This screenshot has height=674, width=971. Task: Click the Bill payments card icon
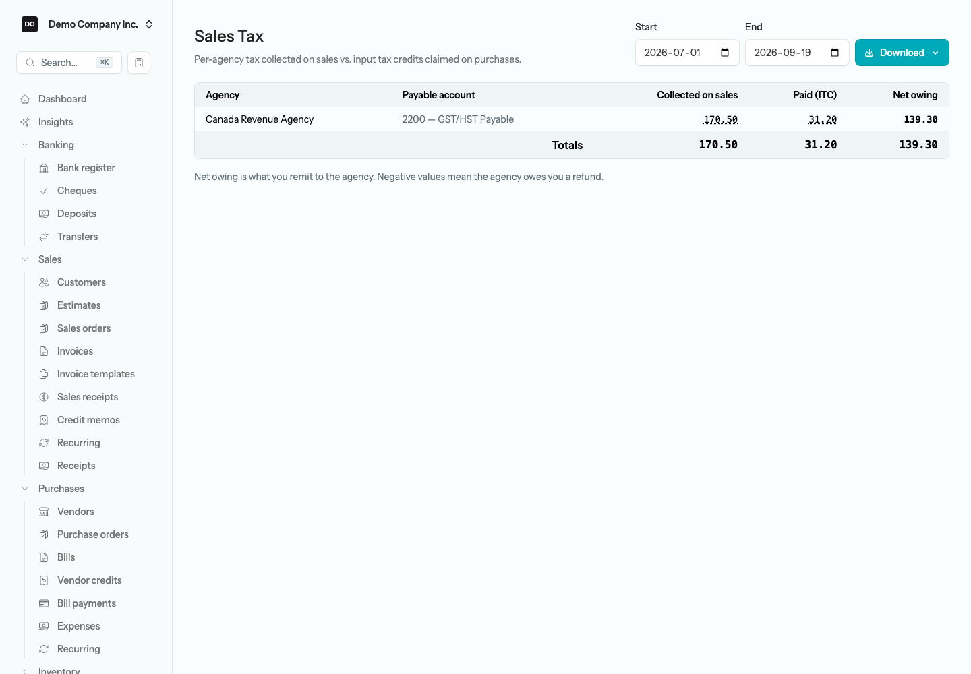coord(44,603)
